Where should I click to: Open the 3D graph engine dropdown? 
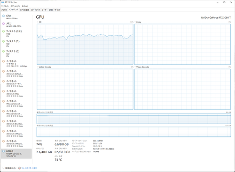point(39,22)
